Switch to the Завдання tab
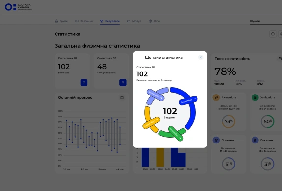Screen dimensions: 282x191 tap(84, 21)
